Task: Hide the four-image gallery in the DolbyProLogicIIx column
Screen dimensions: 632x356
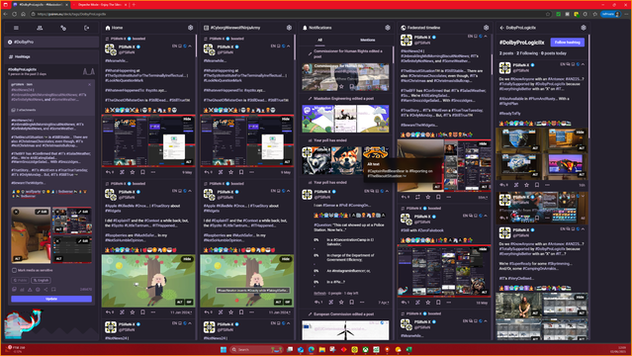Action: point(580,133)
